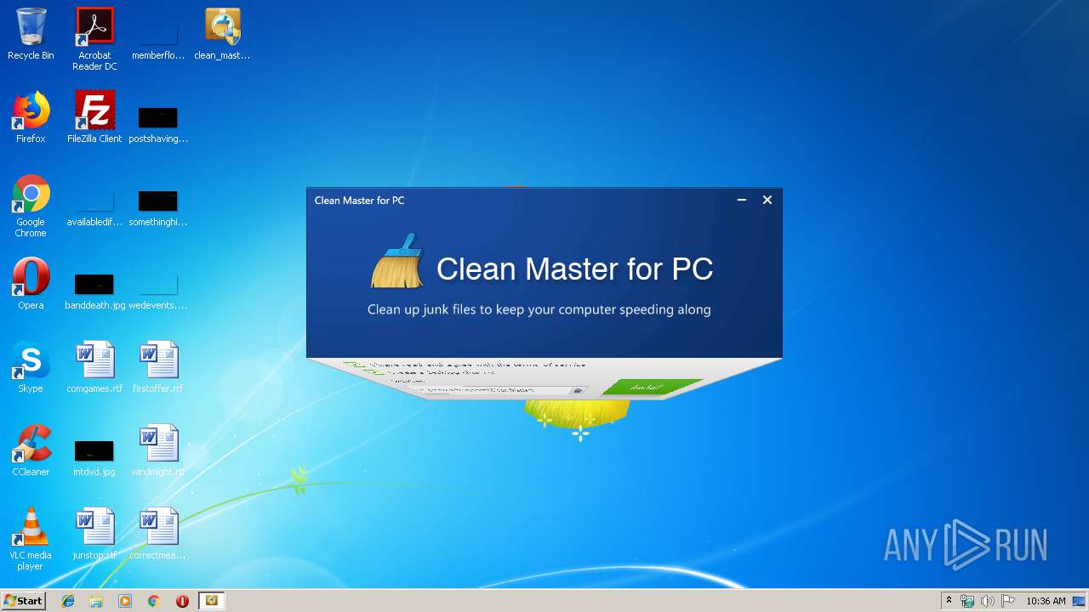Open the Opera desktop shortcut
1089x612 pixels.
tap(31, 284)
